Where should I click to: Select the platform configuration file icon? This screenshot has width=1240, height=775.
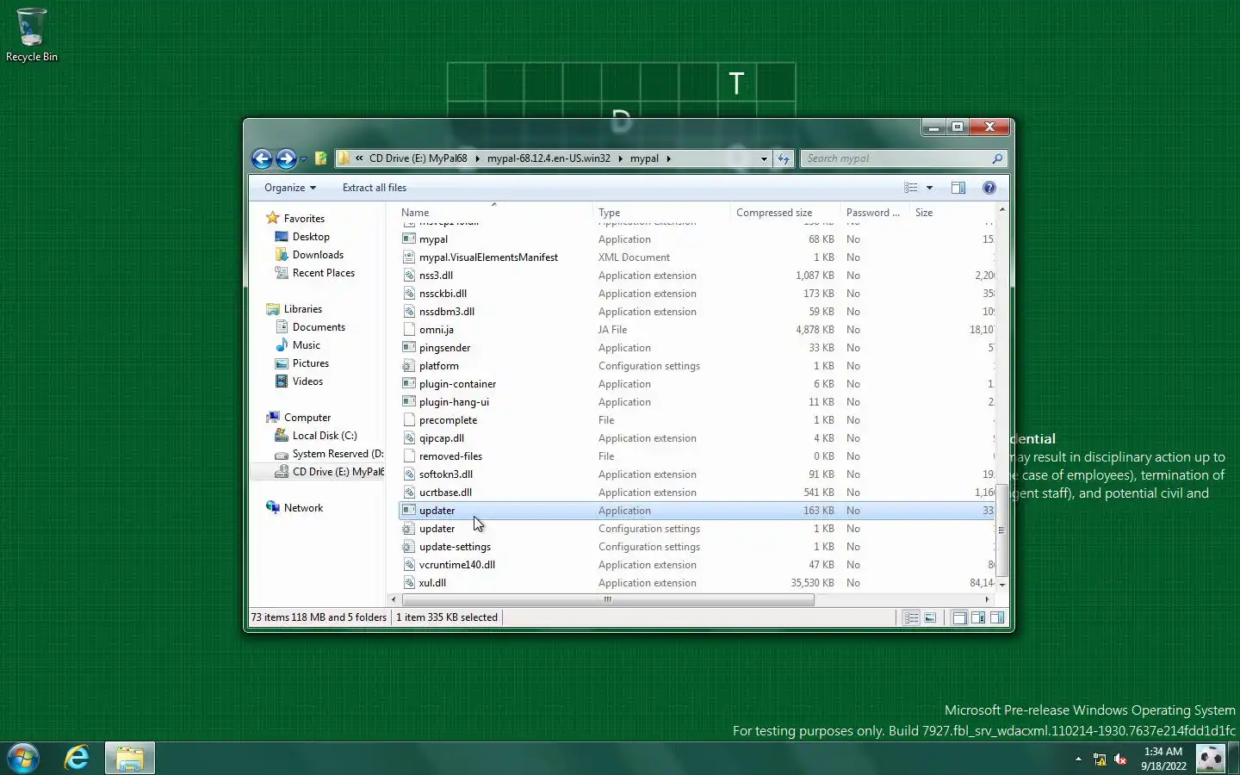click(410, 366)
